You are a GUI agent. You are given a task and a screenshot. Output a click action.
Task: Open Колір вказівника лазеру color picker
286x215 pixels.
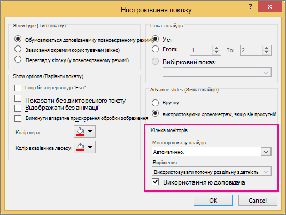[84, 147]
